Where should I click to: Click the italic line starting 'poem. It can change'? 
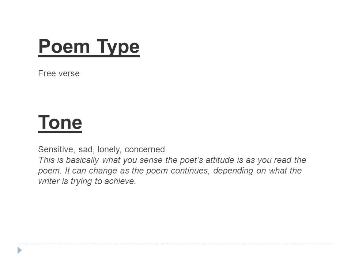pos(170,171)
